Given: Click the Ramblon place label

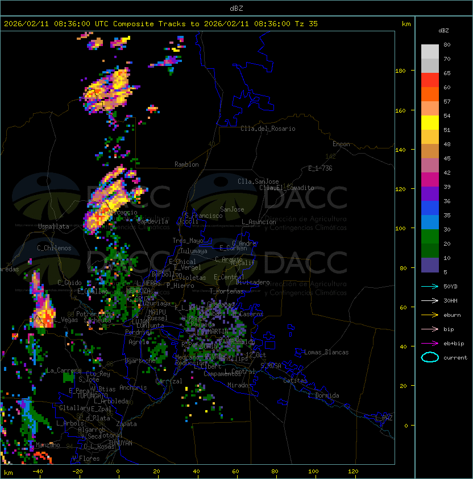Looking at the screenshot, I should pyautogui.click(x=186, y=164).
